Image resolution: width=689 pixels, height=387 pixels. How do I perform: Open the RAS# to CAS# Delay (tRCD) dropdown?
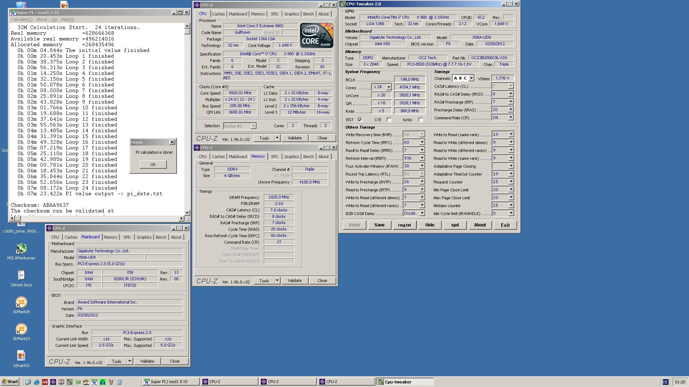[511, 94]
